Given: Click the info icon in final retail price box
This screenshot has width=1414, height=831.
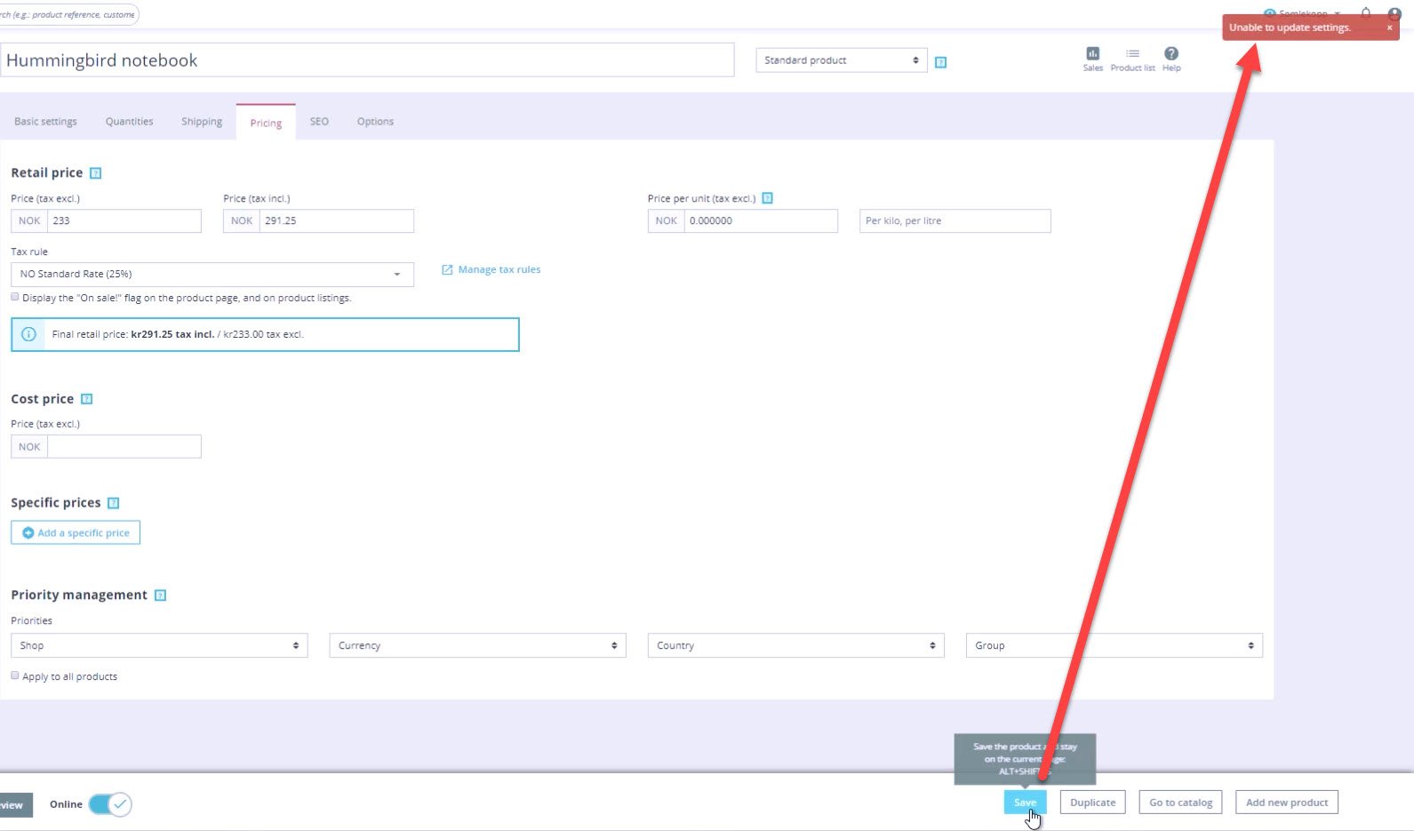Looking at the screenshot, I should click(28, 334).
